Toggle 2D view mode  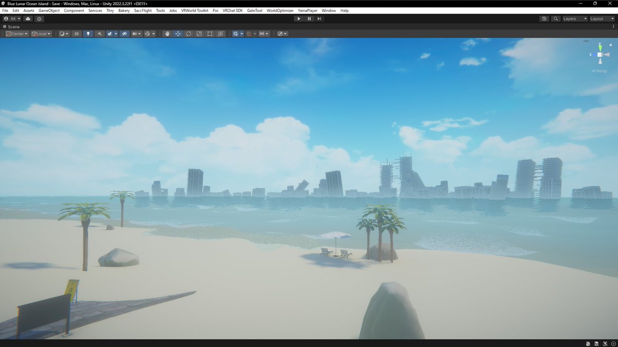pyautogui.click(x=77, y=34)
